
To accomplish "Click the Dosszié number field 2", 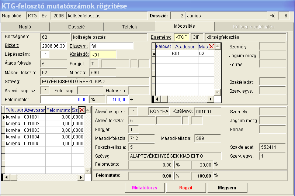I will pyautogui.click(x=178, y=16).
